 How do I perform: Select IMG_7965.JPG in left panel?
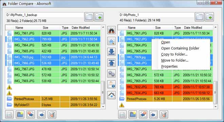[24, 51]
